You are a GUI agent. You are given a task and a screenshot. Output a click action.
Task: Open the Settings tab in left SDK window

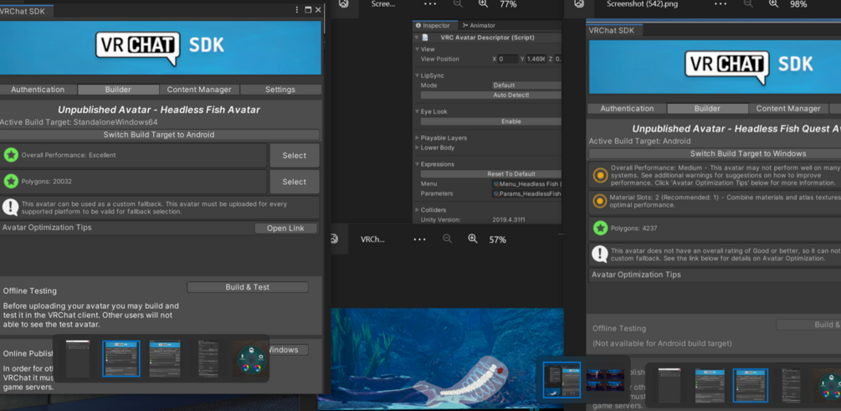(x=280, y=90)
